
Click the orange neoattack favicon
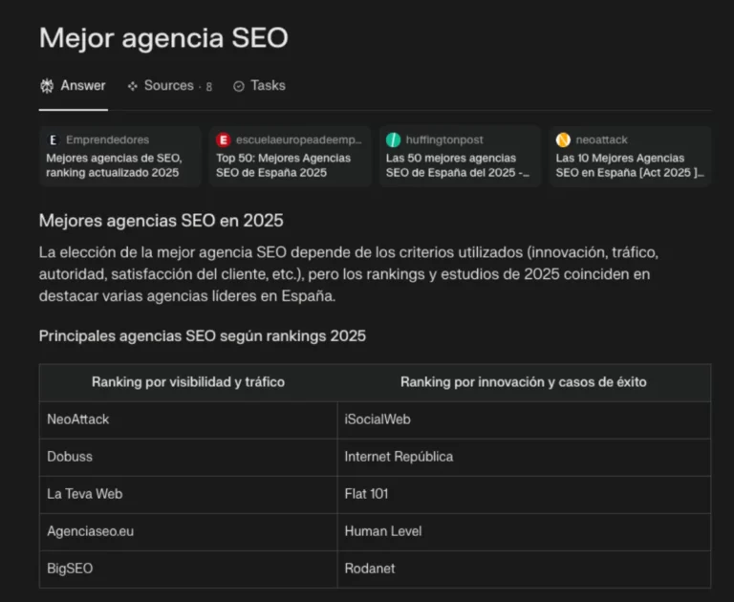(563, 140)
